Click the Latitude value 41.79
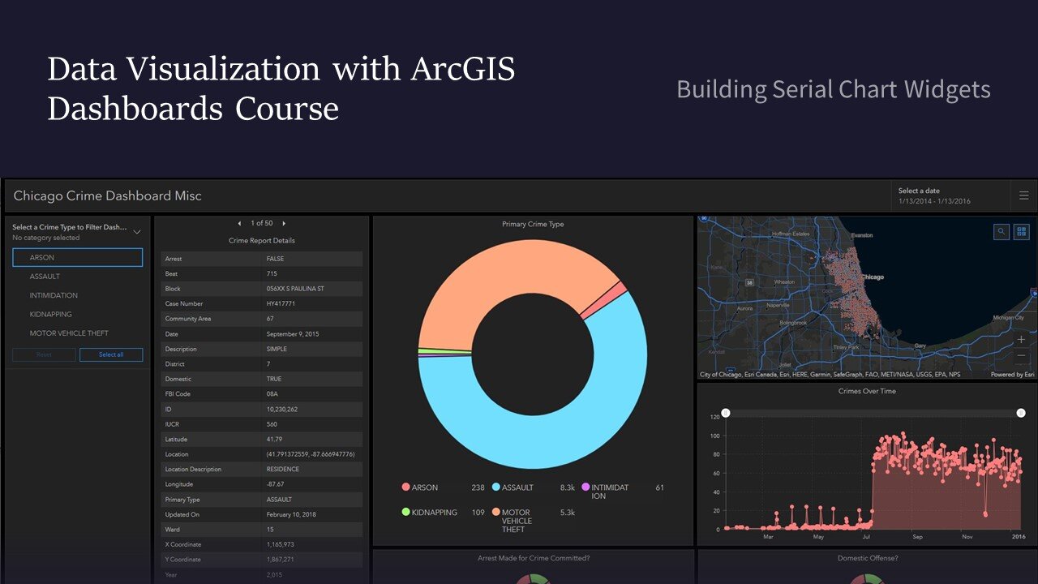 273,439
